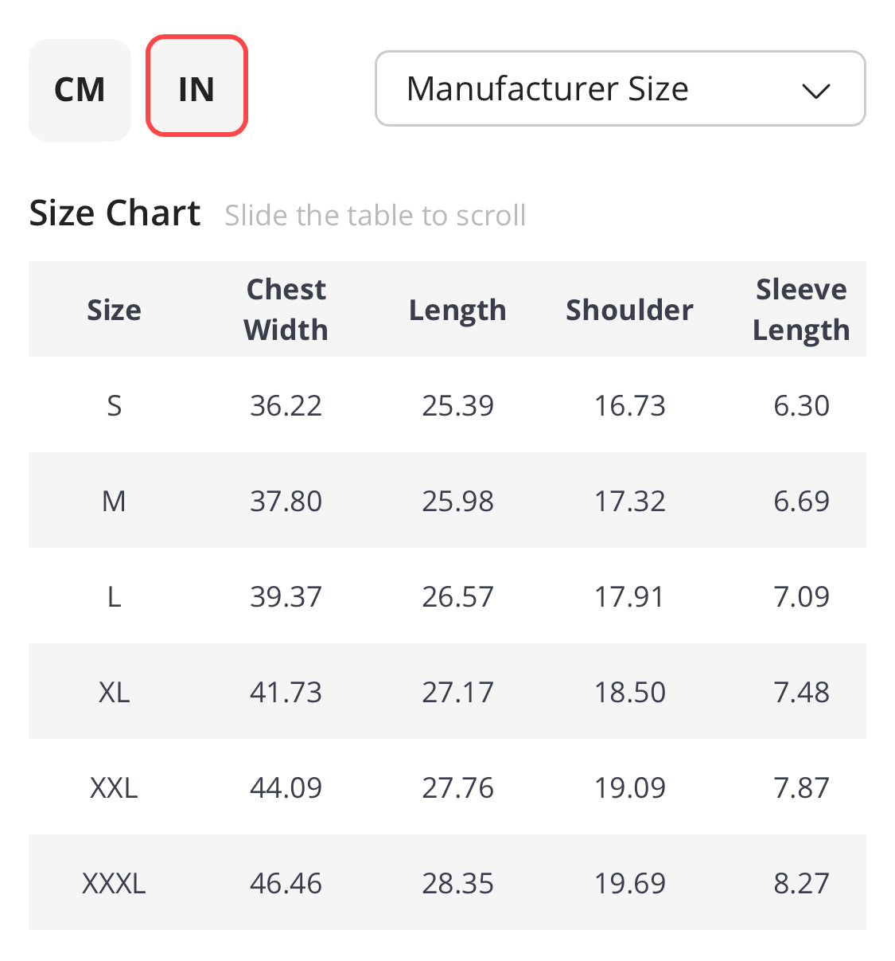Switch measurement units to CM

[x=80, y=90]
